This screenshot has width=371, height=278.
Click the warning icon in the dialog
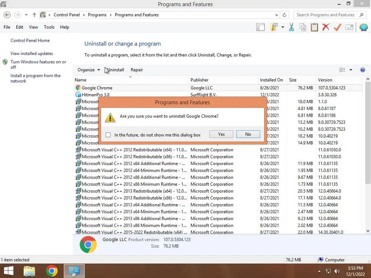coord(110,118)
